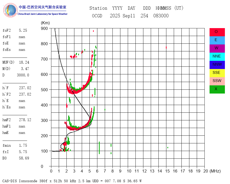Click the D value 3000.0
Viewport: 230px width, 184px height.
pos(23,75)
